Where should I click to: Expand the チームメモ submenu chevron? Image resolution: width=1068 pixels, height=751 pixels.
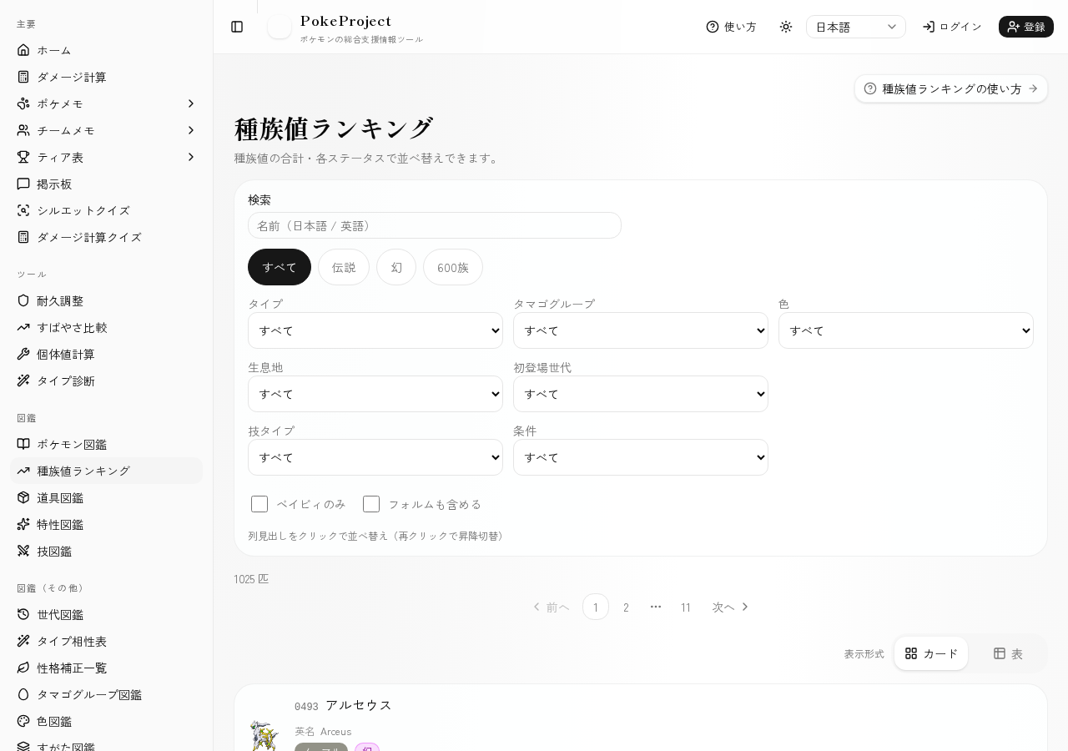click(191, 130)
